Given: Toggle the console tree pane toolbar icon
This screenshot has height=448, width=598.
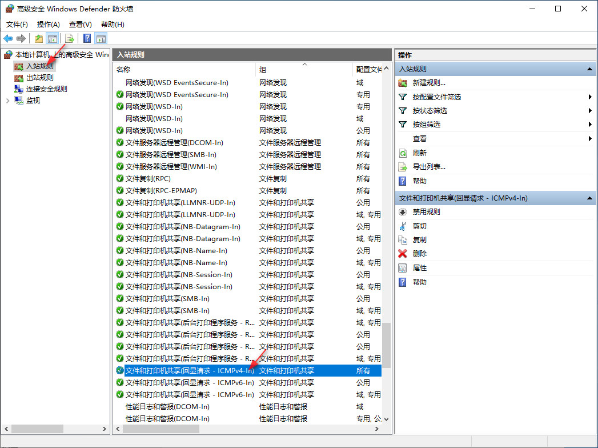Looking at the screenshot, I should (x=52, y=38).
